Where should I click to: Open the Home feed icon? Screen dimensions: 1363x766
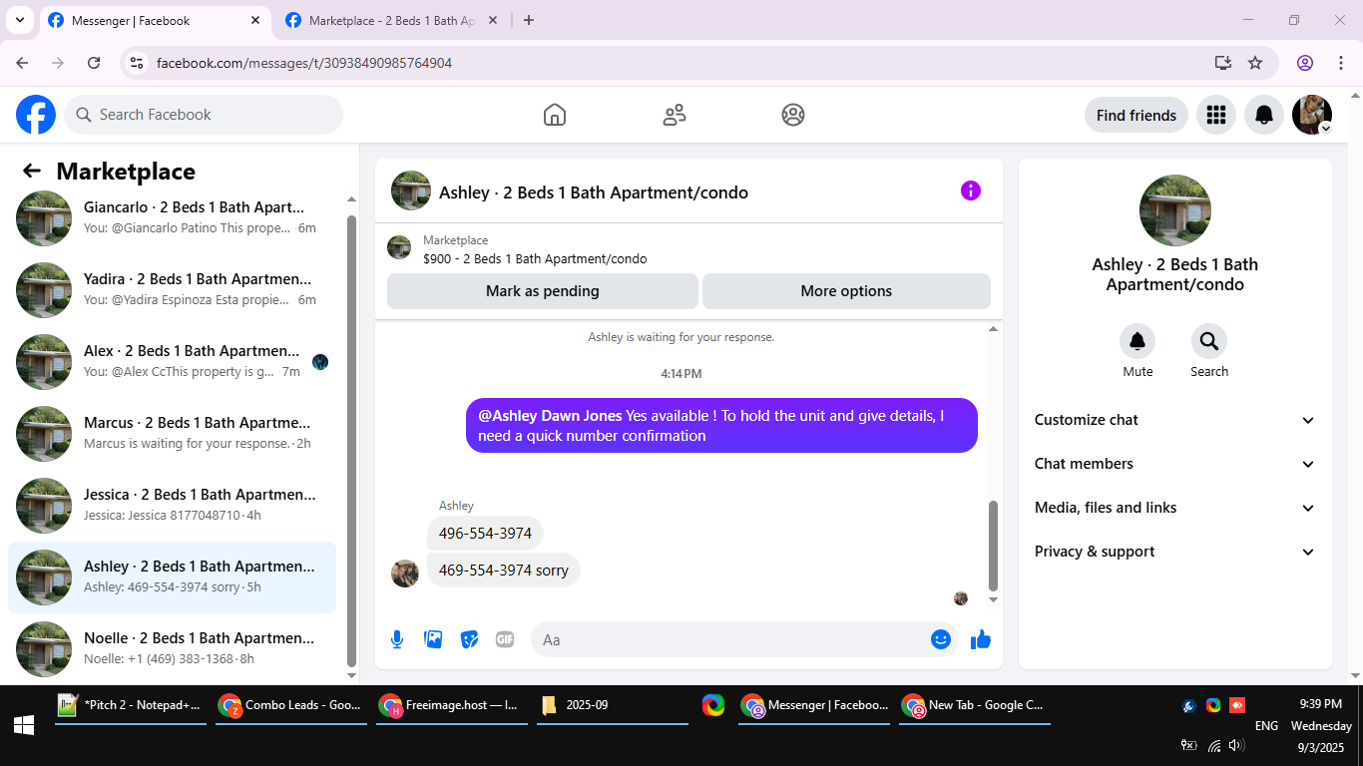pyautogui.click(x=555, y=115)
